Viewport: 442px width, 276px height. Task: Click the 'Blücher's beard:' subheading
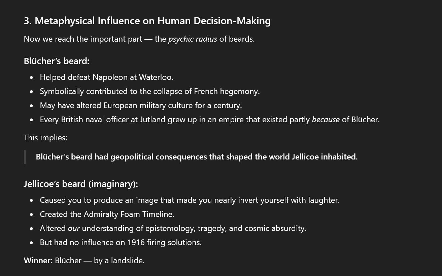pos(57,61)
